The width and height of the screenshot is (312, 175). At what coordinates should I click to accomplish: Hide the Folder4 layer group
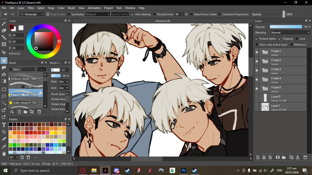coord(257,80)
